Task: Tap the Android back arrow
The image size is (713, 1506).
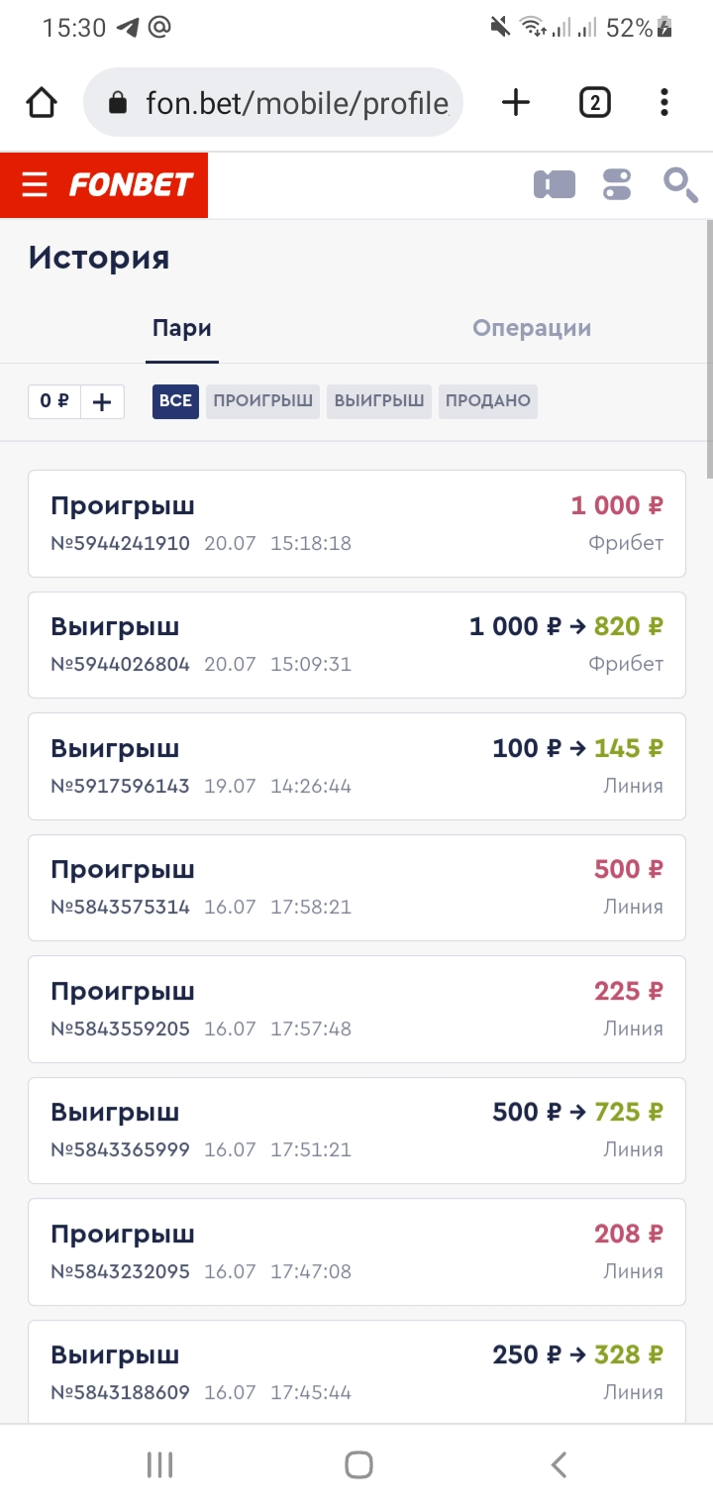Action: point(559,1464)
